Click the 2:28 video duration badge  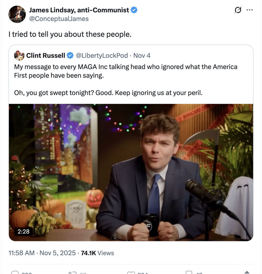pos(23,231)
